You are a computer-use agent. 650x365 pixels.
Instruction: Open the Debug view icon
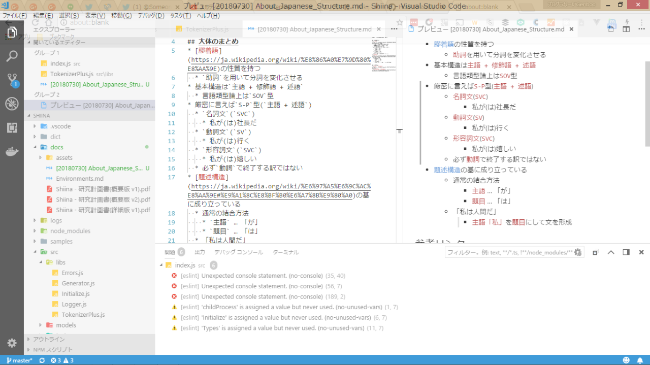coord(12,104)
